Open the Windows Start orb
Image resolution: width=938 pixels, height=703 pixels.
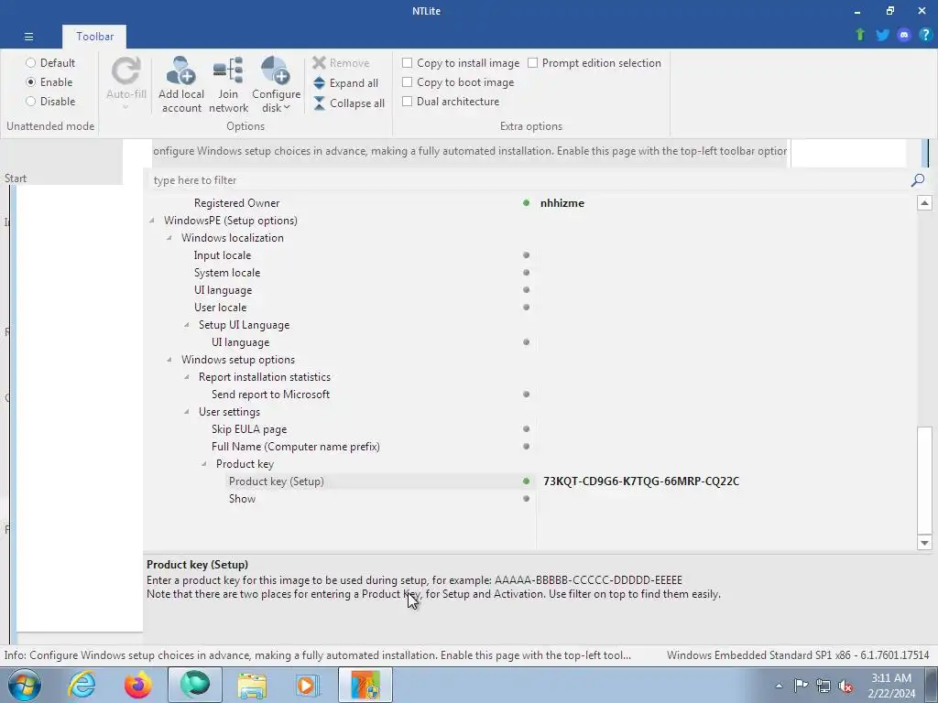tap(25, 685)
